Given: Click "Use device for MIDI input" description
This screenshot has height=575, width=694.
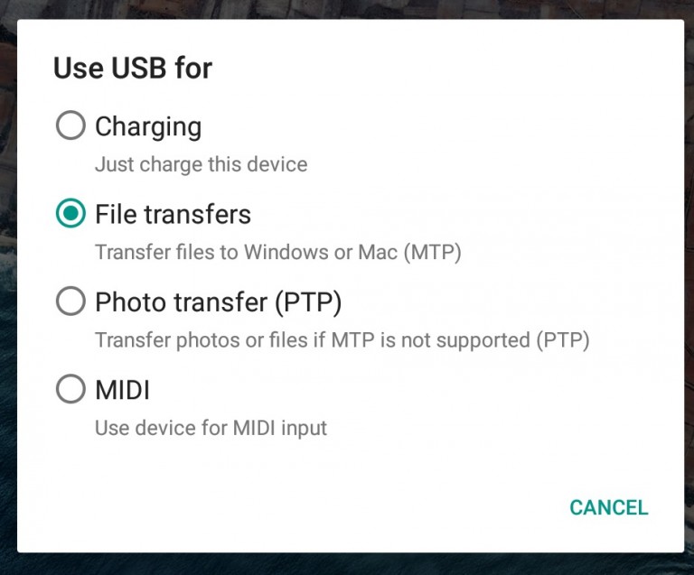Looking at the screenshot, I should click(211, 427).
